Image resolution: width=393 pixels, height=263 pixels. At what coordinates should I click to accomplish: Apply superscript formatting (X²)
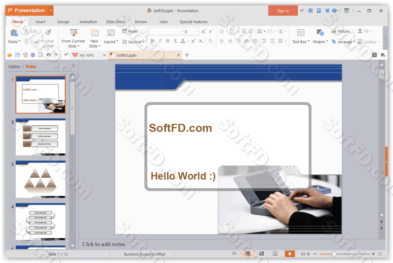[x=193, y=41]
